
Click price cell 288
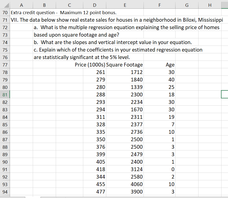pos(95,95)
